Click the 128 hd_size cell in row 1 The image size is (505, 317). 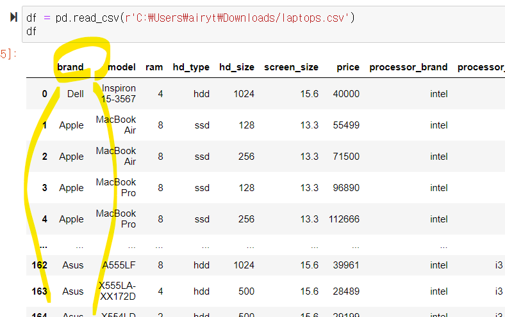(246, 125)
